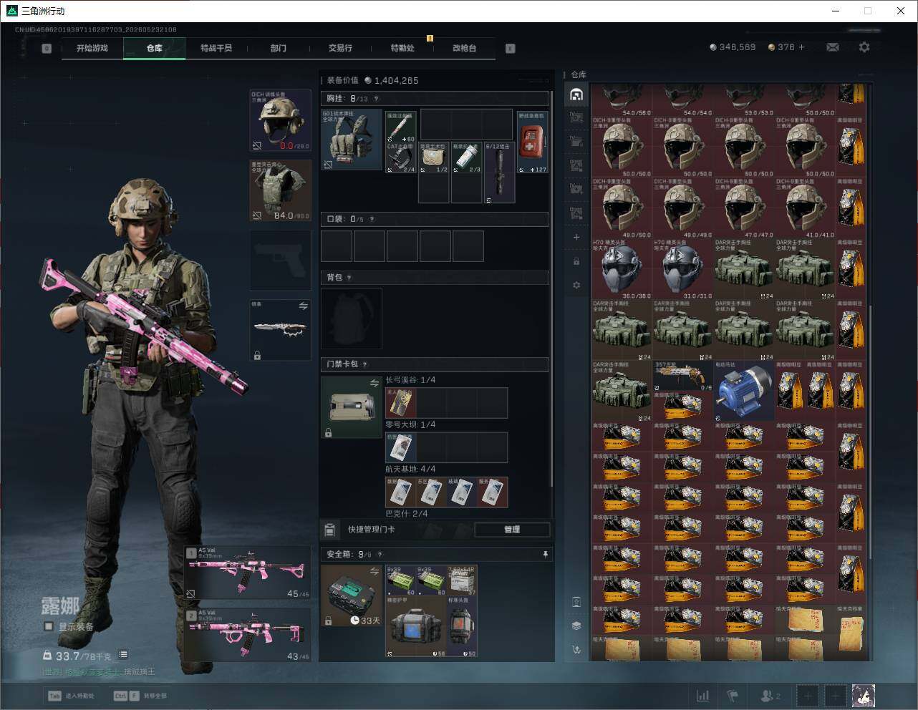Click the plus next to the 376 gold balance
Image resolution: width=918 pixels, height=710 pixels.
(802, 47)
